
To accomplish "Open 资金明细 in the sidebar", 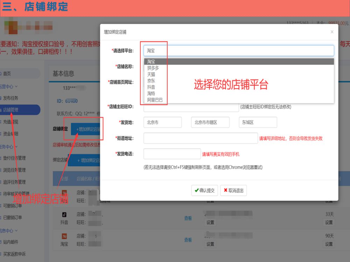I will [x=10, y=134].
